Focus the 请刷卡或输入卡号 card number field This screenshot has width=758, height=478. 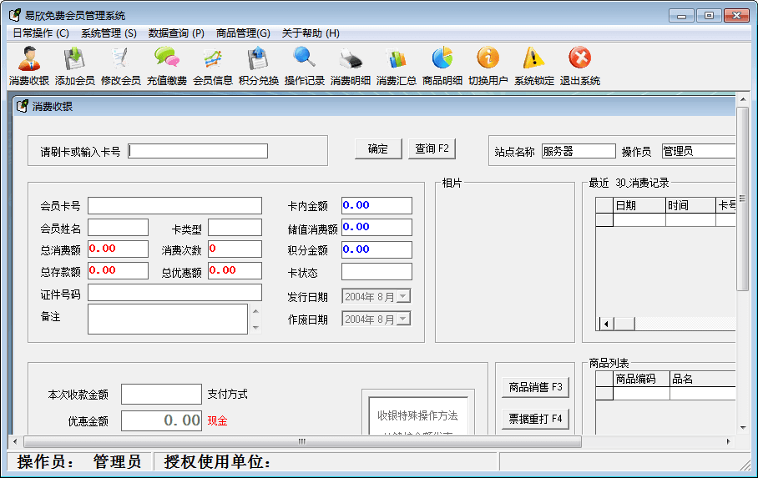tap(198, 151)
